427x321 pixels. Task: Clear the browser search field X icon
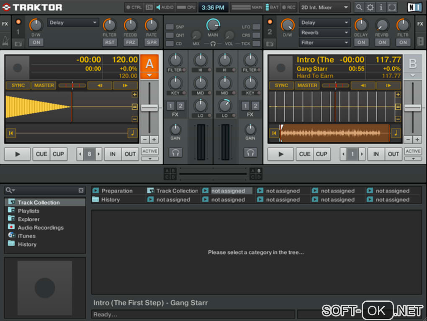81,190
